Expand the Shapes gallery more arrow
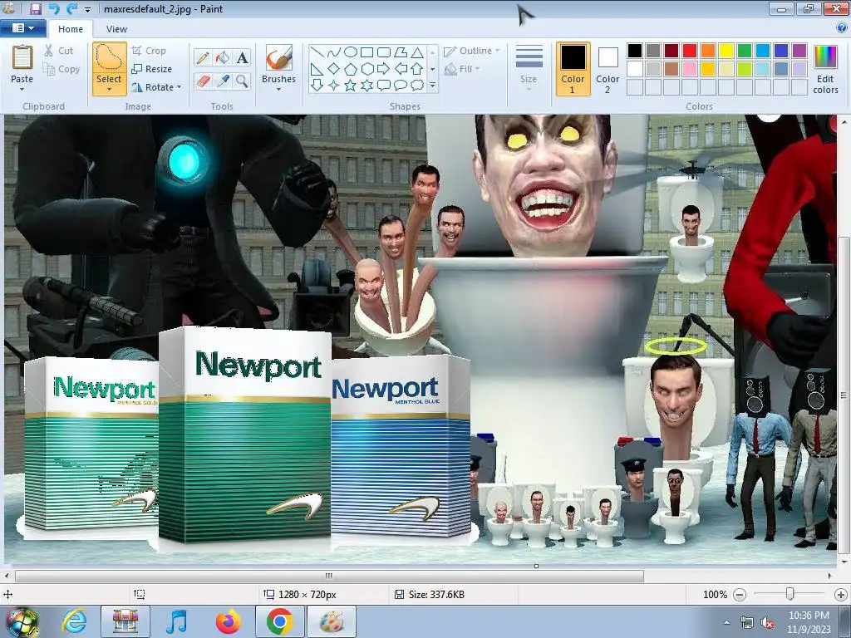The image size is (851, 638). tap(432, 86)
